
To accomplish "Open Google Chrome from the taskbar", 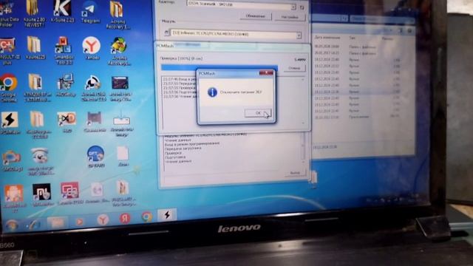I will pyautogui.click(x=147, y=217).
